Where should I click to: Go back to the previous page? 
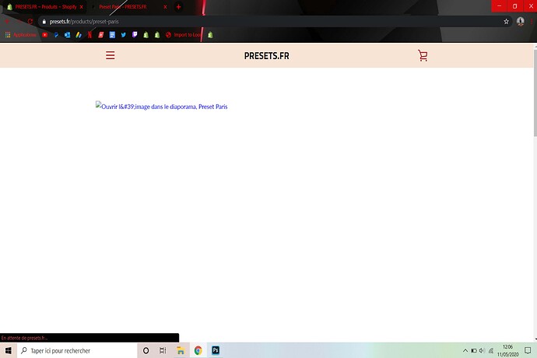point(7,21)
